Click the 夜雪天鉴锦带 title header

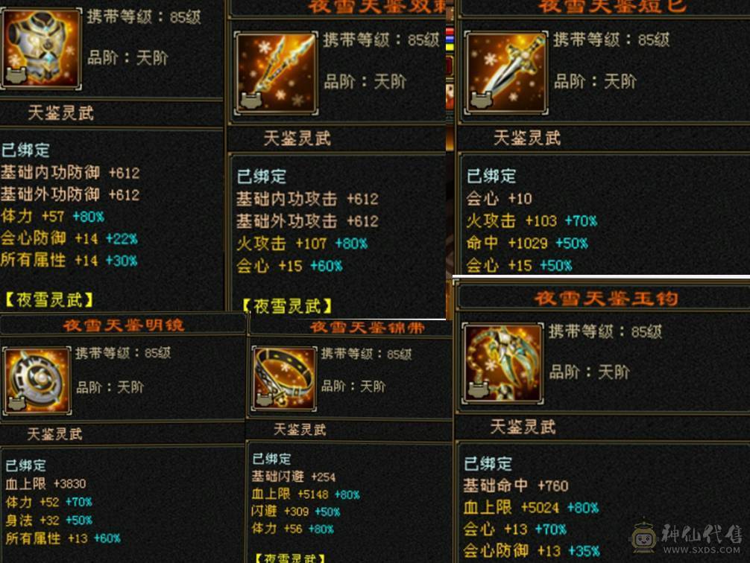pyautogui.click(x=368, y=328)
